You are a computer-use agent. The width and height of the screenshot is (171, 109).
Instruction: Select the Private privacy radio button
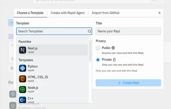click(x=98, y=60)
